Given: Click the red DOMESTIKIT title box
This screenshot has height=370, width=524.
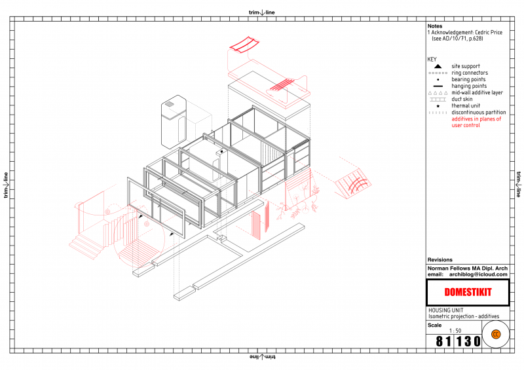Looking at the screenshot, I should (x=468, y=292).
